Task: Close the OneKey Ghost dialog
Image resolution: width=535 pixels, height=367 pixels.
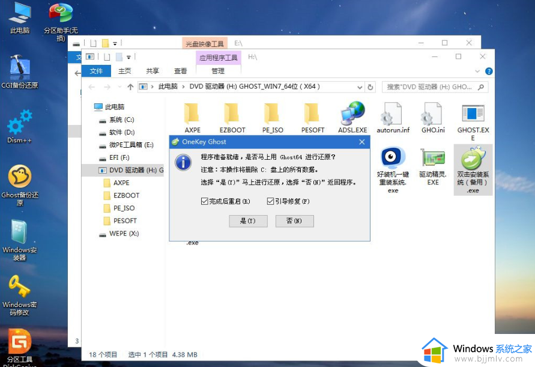Action: 362,142
